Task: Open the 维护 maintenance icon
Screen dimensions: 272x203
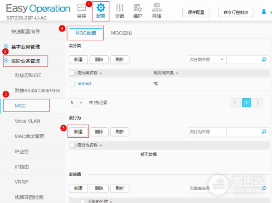Action: pos(138,11)
